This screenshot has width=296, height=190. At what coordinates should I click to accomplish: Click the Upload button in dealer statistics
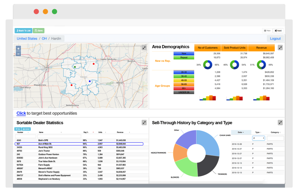tap(26, 129)
